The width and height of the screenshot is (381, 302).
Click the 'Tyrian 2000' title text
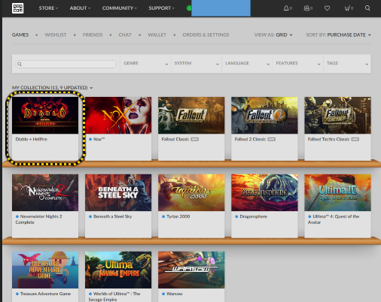(x=178, y=216)
